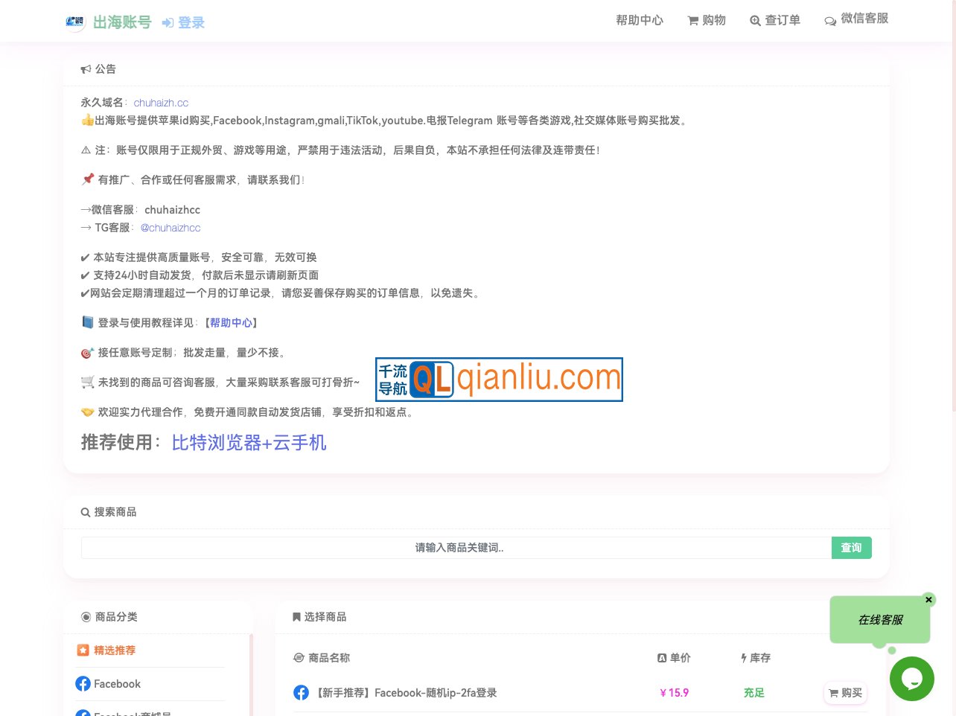Click the chat bubble icon beside 微信客服
The width and height of the screenshot is (956, 716).
tap(831, 20)
